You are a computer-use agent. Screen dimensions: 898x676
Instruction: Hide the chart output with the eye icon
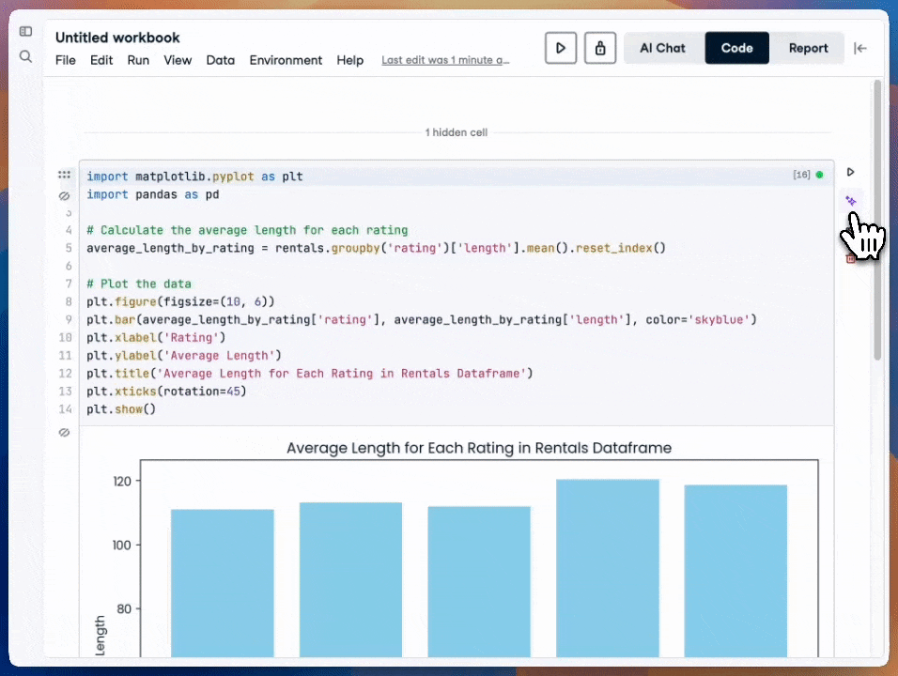coord(64,432)
